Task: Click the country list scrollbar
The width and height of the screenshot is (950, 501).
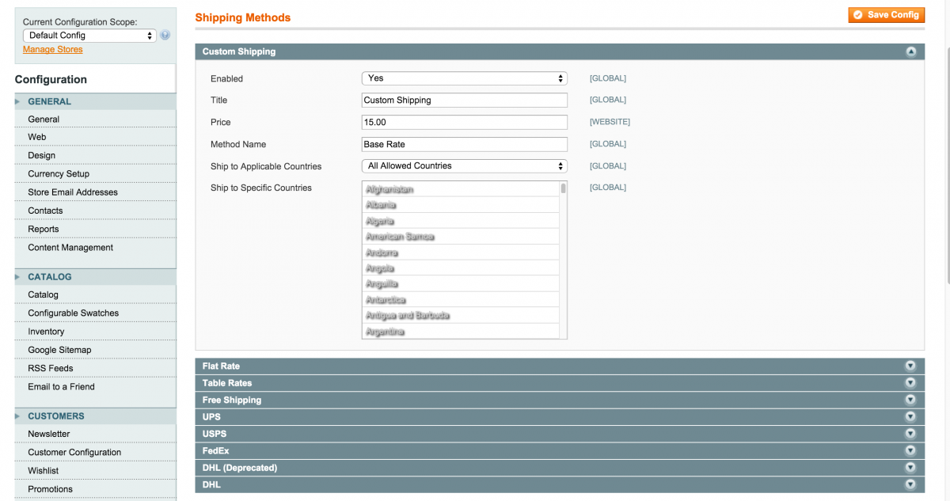Action: [563, 190]
